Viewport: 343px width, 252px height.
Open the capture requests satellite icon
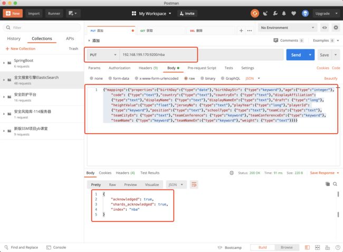[x=265, y=13]
